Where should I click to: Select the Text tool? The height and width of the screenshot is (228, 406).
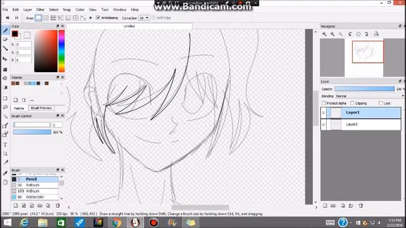(x=5, y=145)
